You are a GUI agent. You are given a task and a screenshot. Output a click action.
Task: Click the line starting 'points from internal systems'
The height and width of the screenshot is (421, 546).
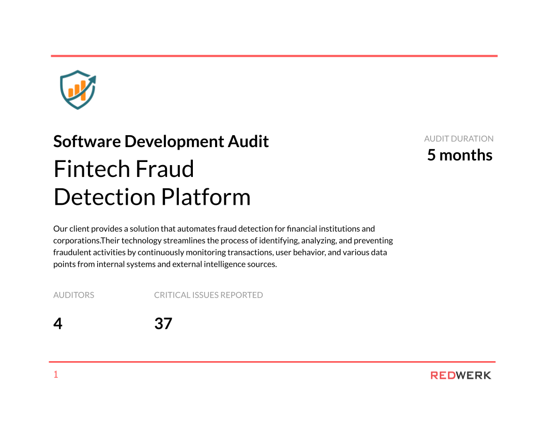click(165, 264)
